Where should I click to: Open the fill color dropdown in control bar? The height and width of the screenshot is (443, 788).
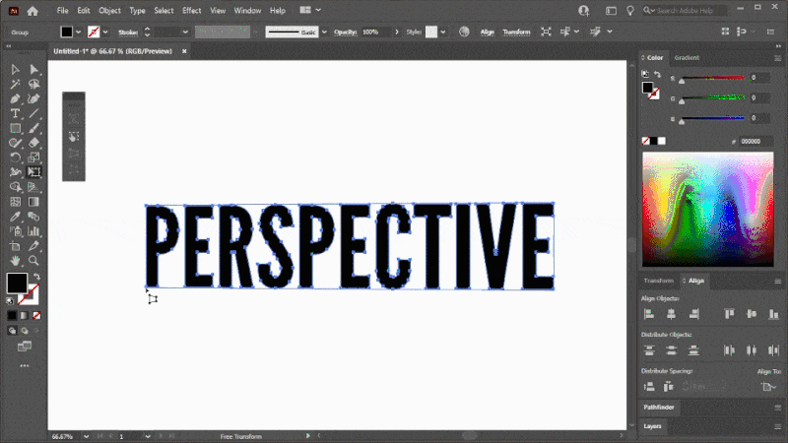point(79,32)
